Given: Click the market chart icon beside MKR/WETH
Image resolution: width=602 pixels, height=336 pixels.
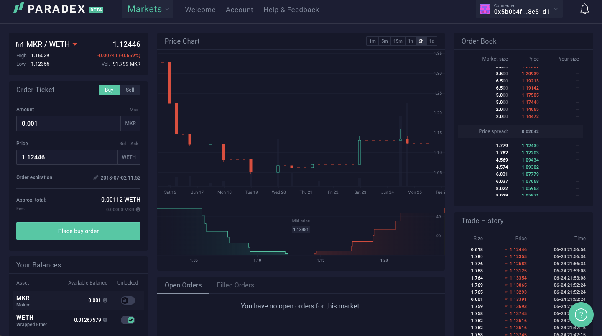Looking at the screenshot, I should (x=20, y=44).
